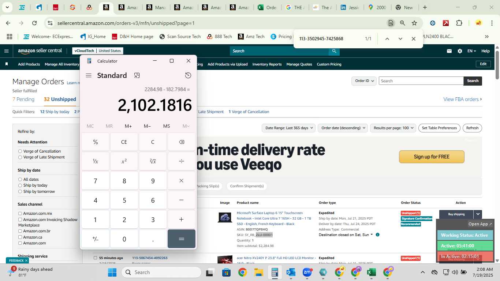This screenshot has height=281, width=500.
Task: Click the order search input field
Action: [421, 81]
